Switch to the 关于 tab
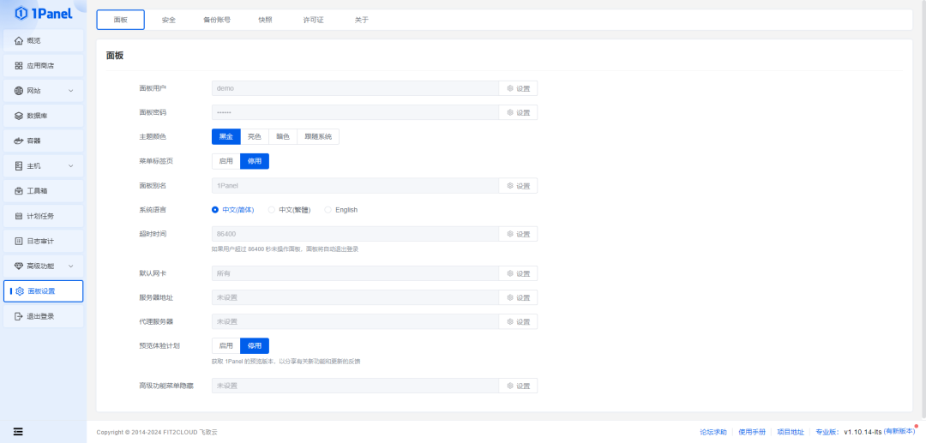926x443 pixels. (x=362, y=20)
